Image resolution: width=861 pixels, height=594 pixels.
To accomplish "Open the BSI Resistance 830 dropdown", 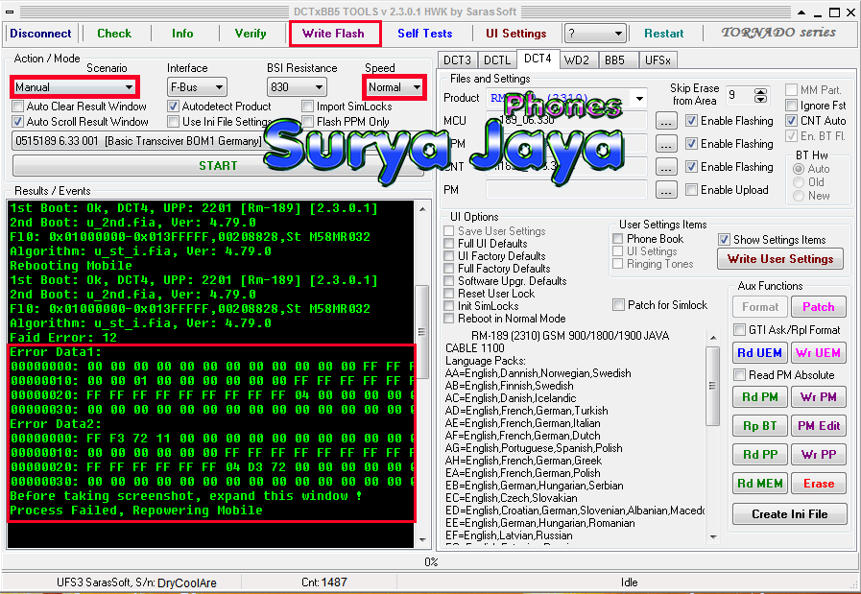I will (297, 87).
